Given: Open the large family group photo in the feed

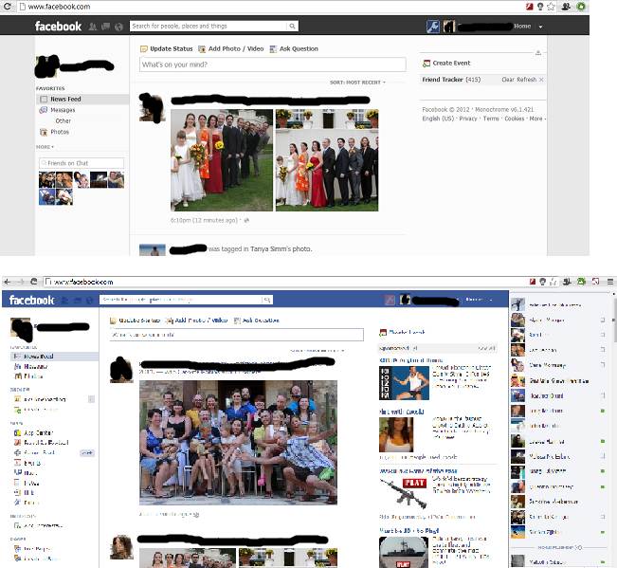Looking at the screenshot, I should pos(238,441).
